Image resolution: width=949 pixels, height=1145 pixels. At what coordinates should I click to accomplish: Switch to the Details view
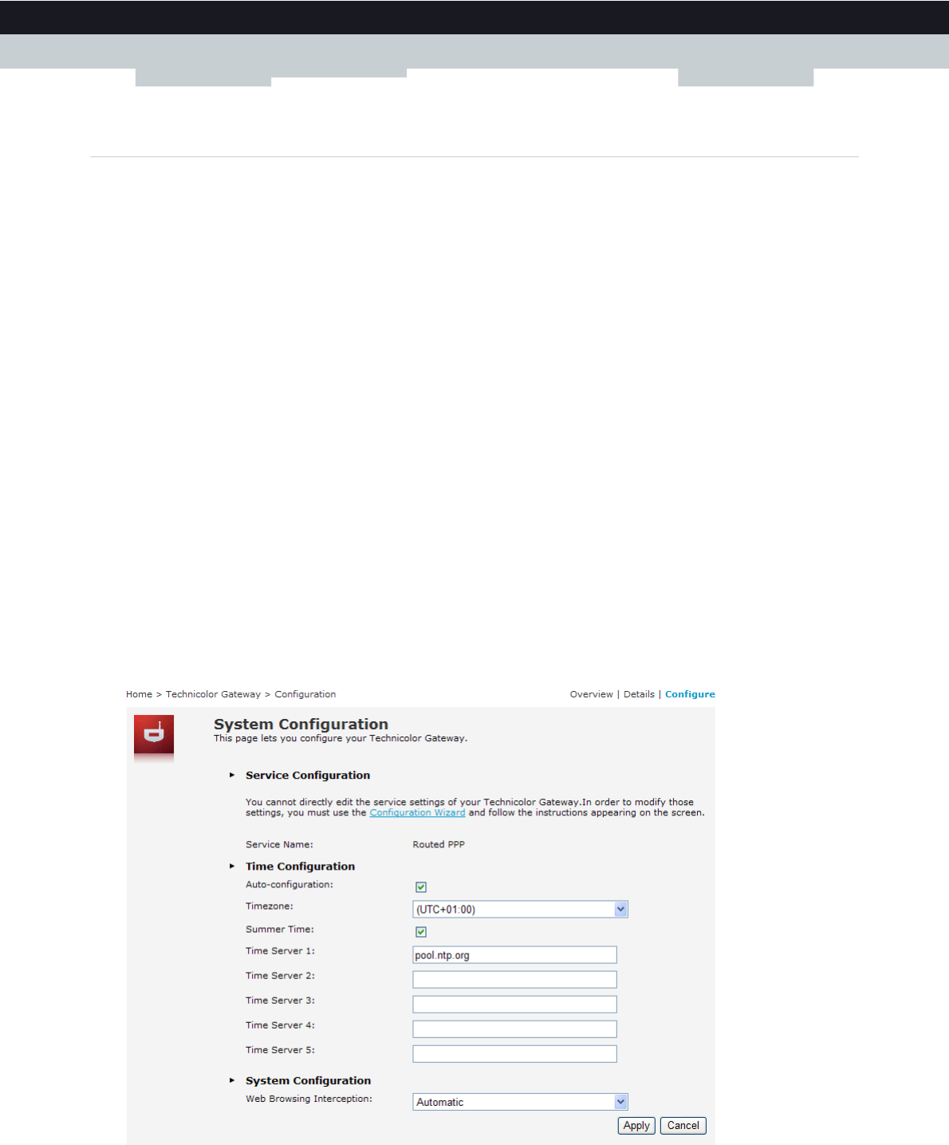coord(639,694)
